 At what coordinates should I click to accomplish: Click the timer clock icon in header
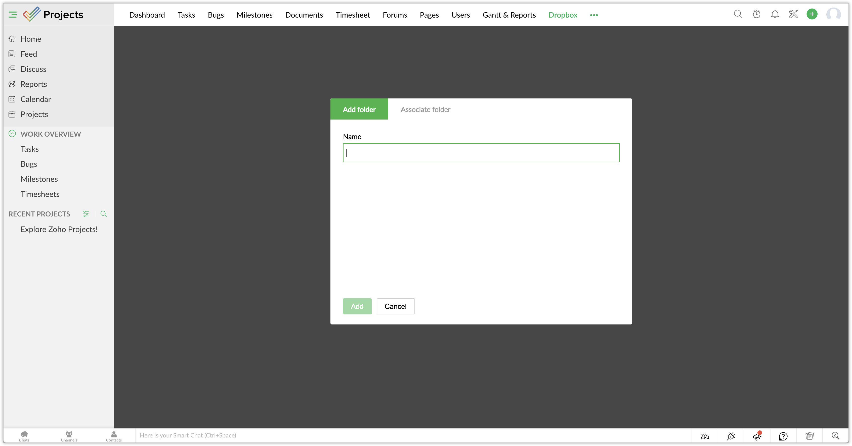click(756, 14)
